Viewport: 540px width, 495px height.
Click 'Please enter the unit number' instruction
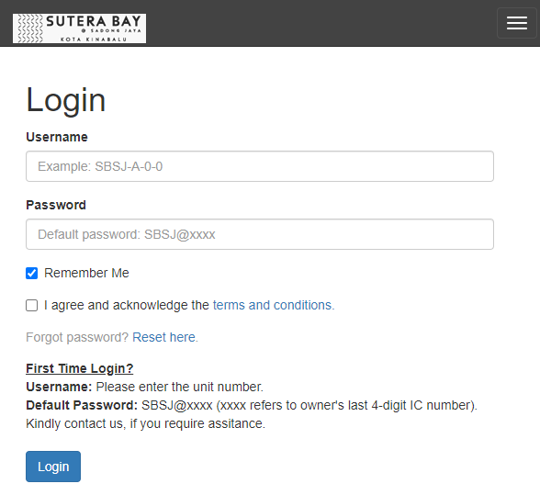pyautogui.click(x=179, y=387)
